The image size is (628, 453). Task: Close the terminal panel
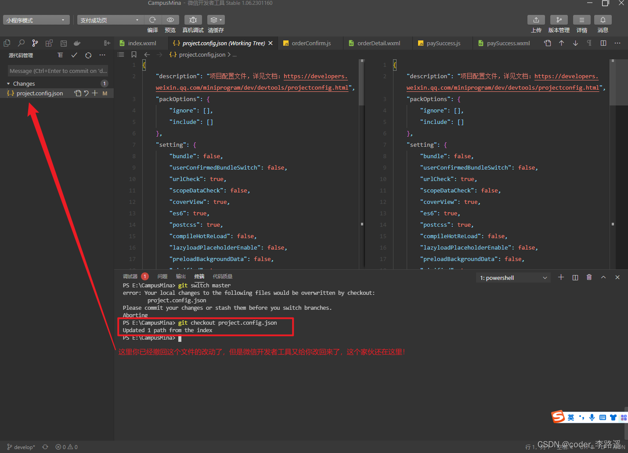pos(617,277)
